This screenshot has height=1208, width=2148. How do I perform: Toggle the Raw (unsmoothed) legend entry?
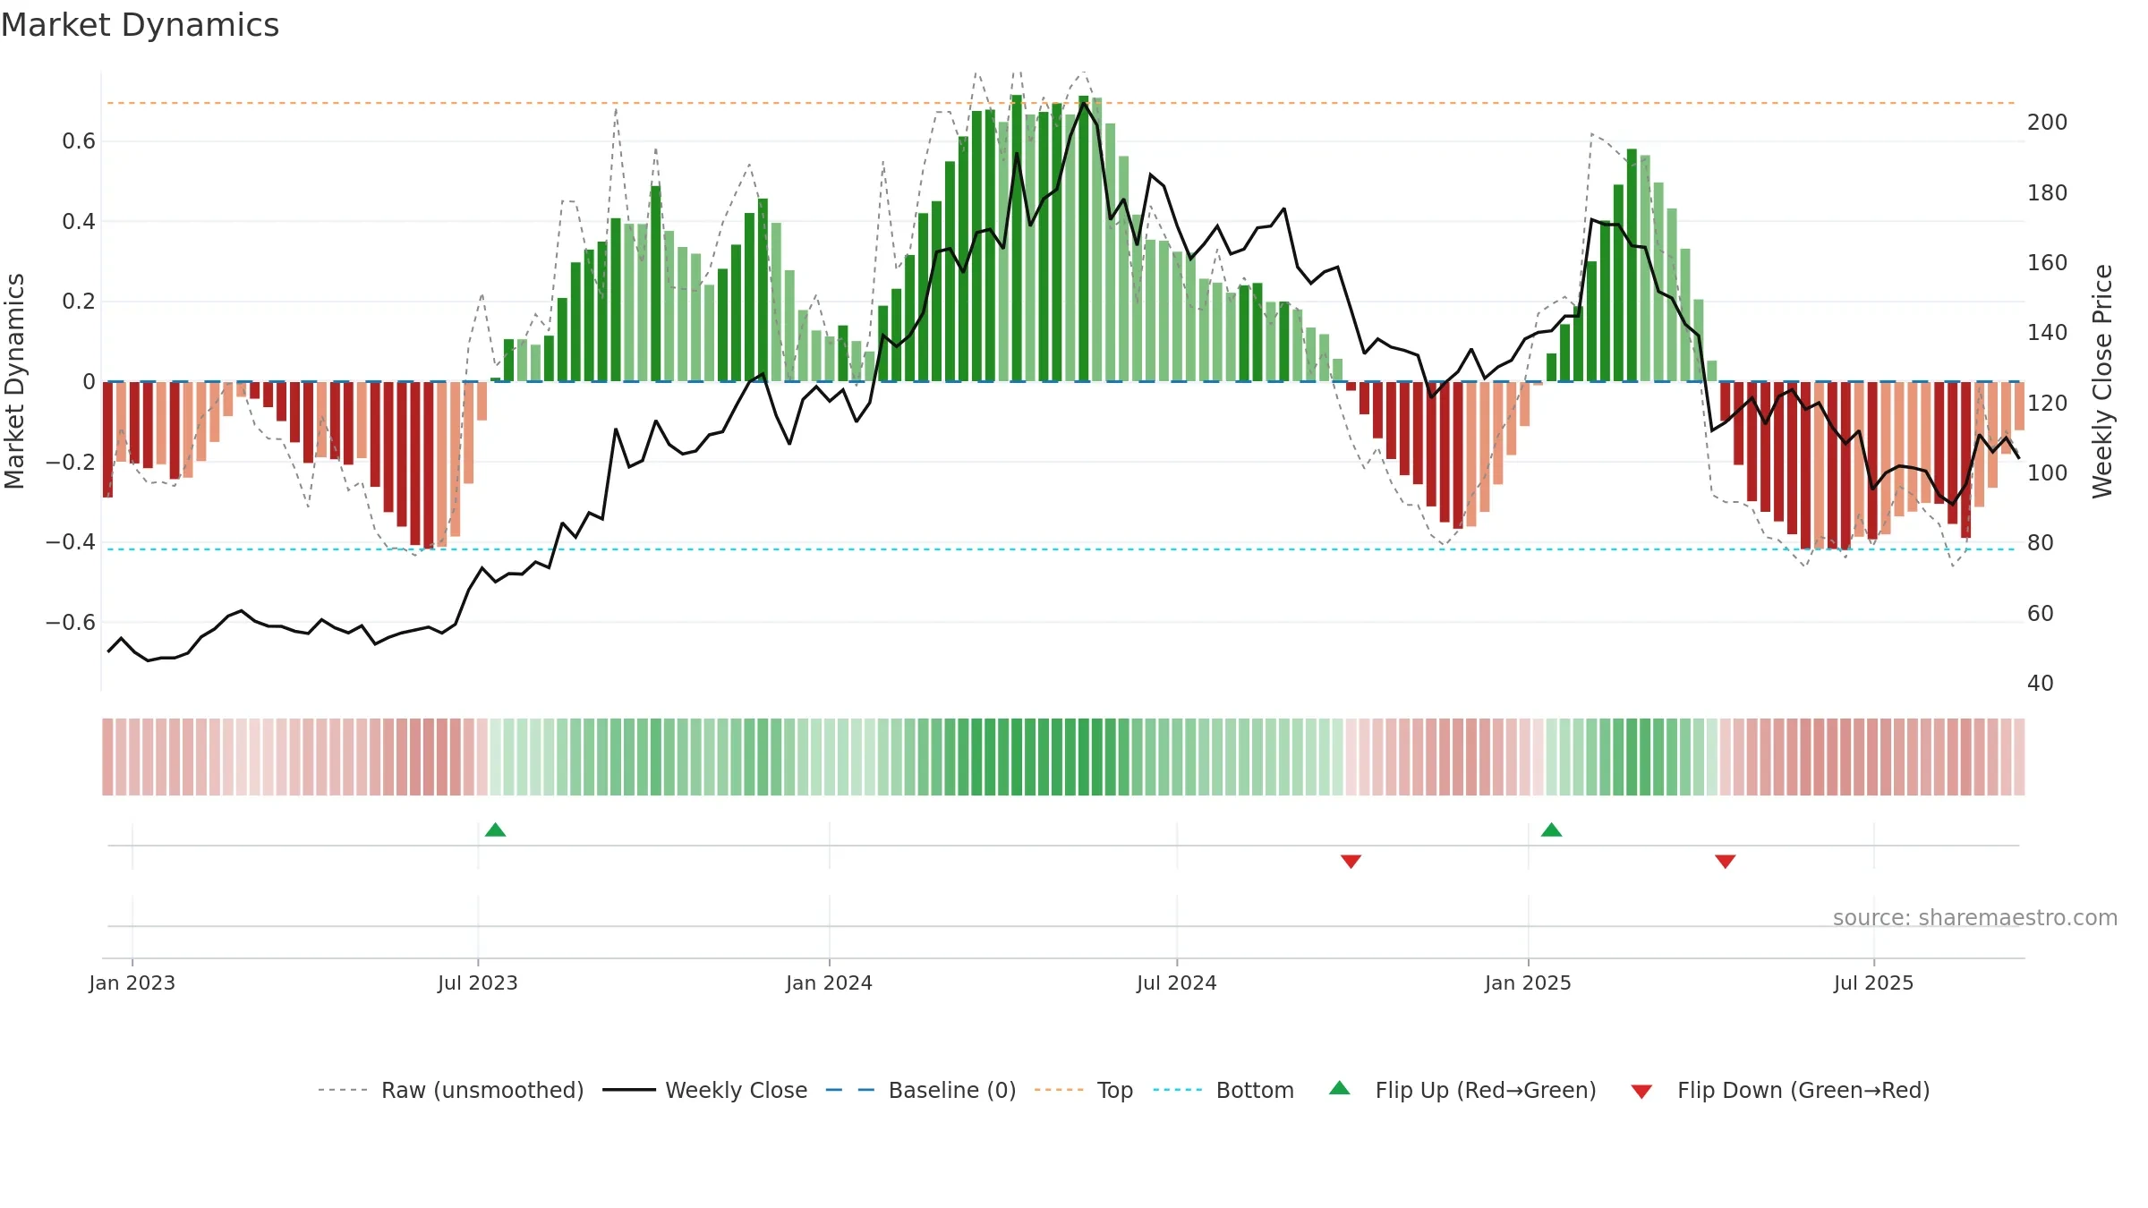451,1090
